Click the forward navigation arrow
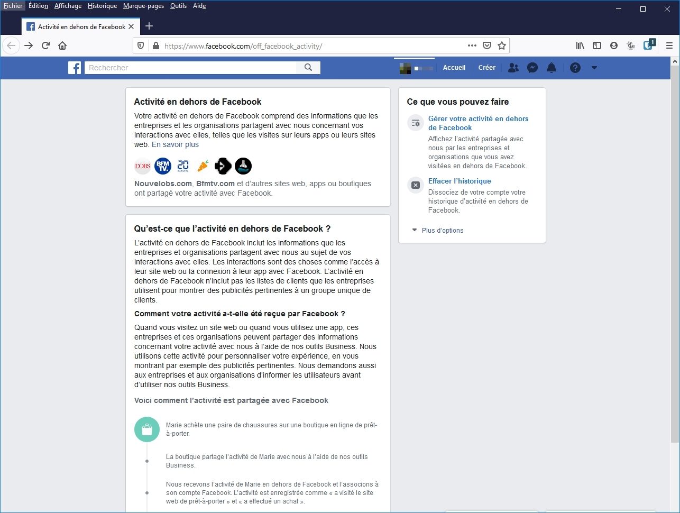Screen dimensions: 680x513 click(x=29, y=45)
